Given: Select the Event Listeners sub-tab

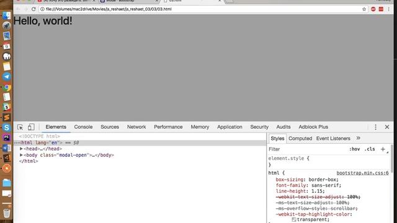Looking at the screenshot, I should (333, 138).
